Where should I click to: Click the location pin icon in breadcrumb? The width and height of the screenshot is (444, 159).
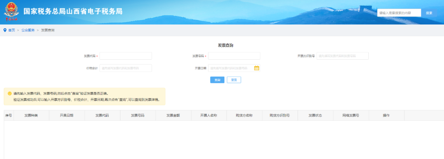click(x=5, y=30)
